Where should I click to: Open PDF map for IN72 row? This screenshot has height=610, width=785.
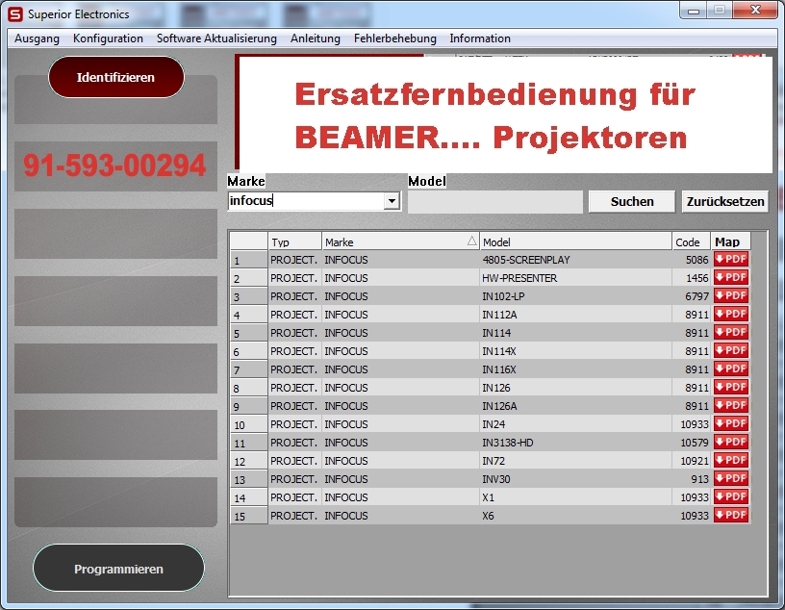pyautogui.click(x=730, y=460)
